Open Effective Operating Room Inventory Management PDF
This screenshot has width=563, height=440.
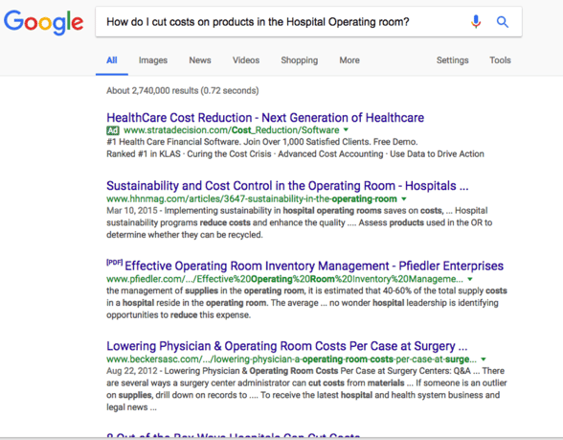point(314,266)
